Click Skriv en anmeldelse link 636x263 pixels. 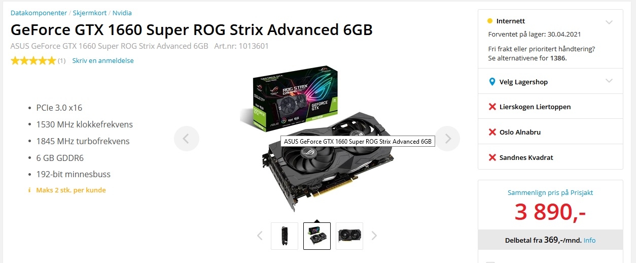pyautogui.click(x=103, y=60)
